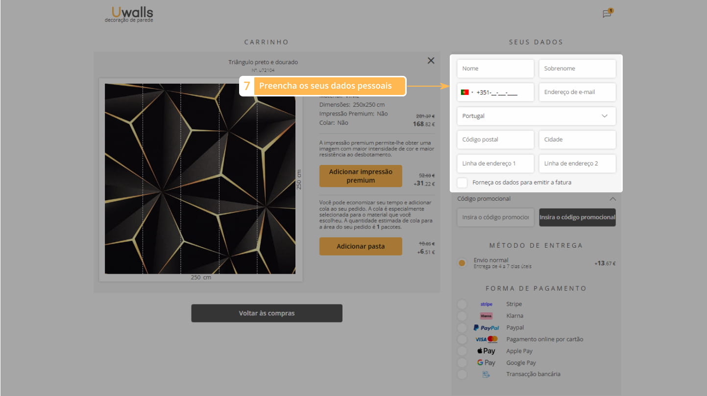707x396 pixels.
Task: Remove item with the X icon
Action: point(431,61)
